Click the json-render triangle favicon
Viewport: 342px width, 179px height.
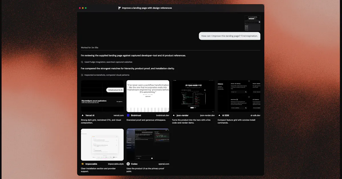pos(174,115)
